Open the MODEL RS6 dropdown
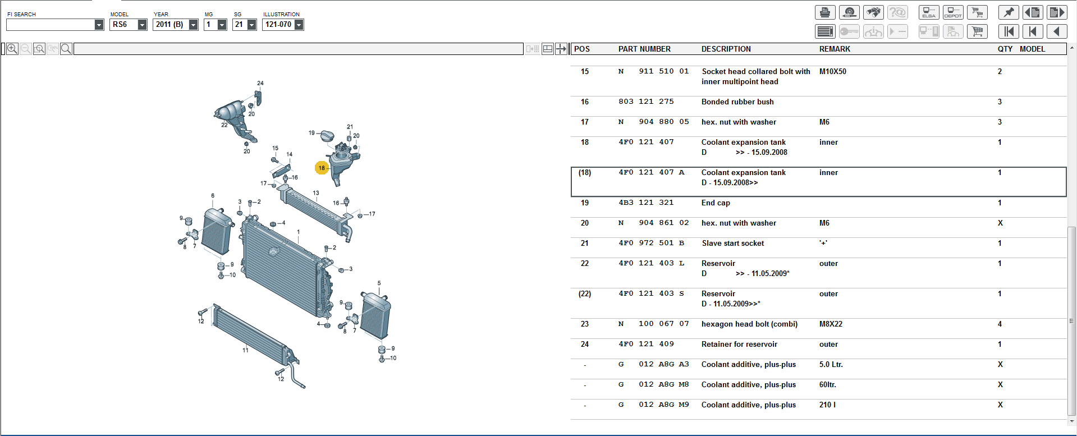Image resolution: width=1077 pixels, height=436 pixels. [142, 25]
